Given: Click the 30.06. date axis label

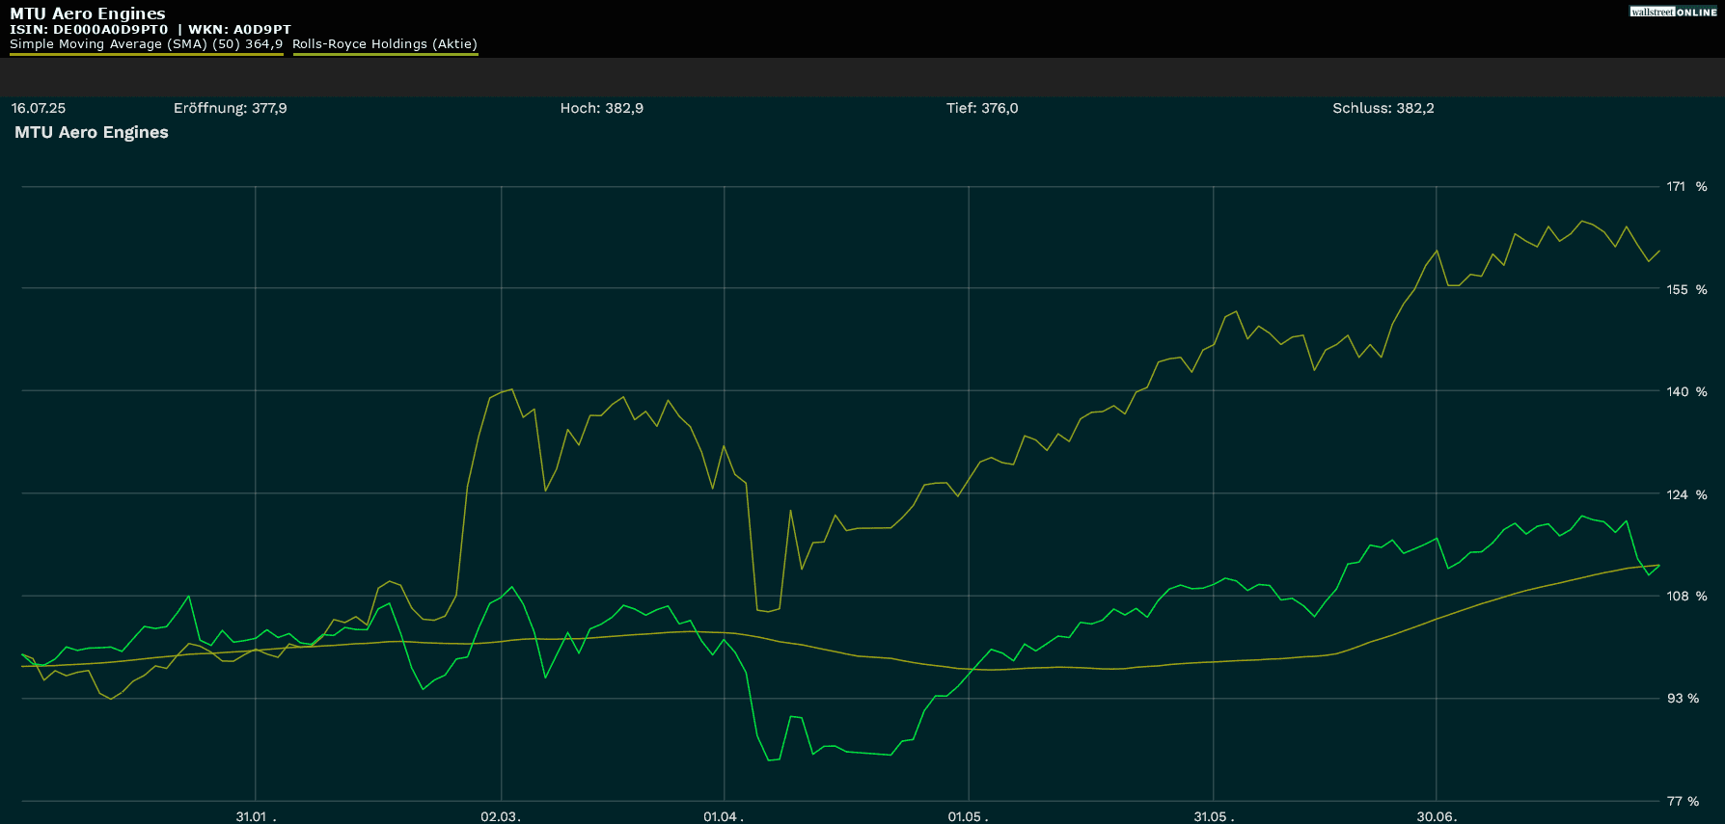Looking at the screenshot, I should pos(1437,816).
